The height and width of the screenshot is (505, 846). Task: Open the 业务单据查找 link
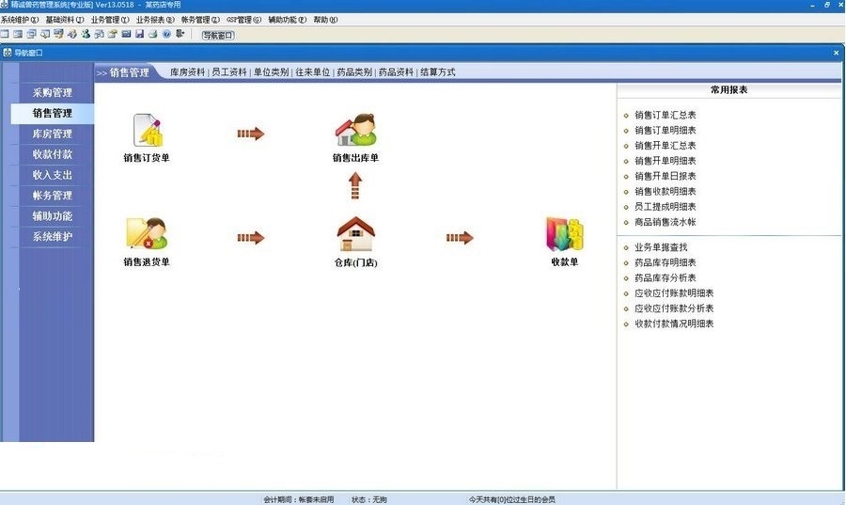pos(661,247)
